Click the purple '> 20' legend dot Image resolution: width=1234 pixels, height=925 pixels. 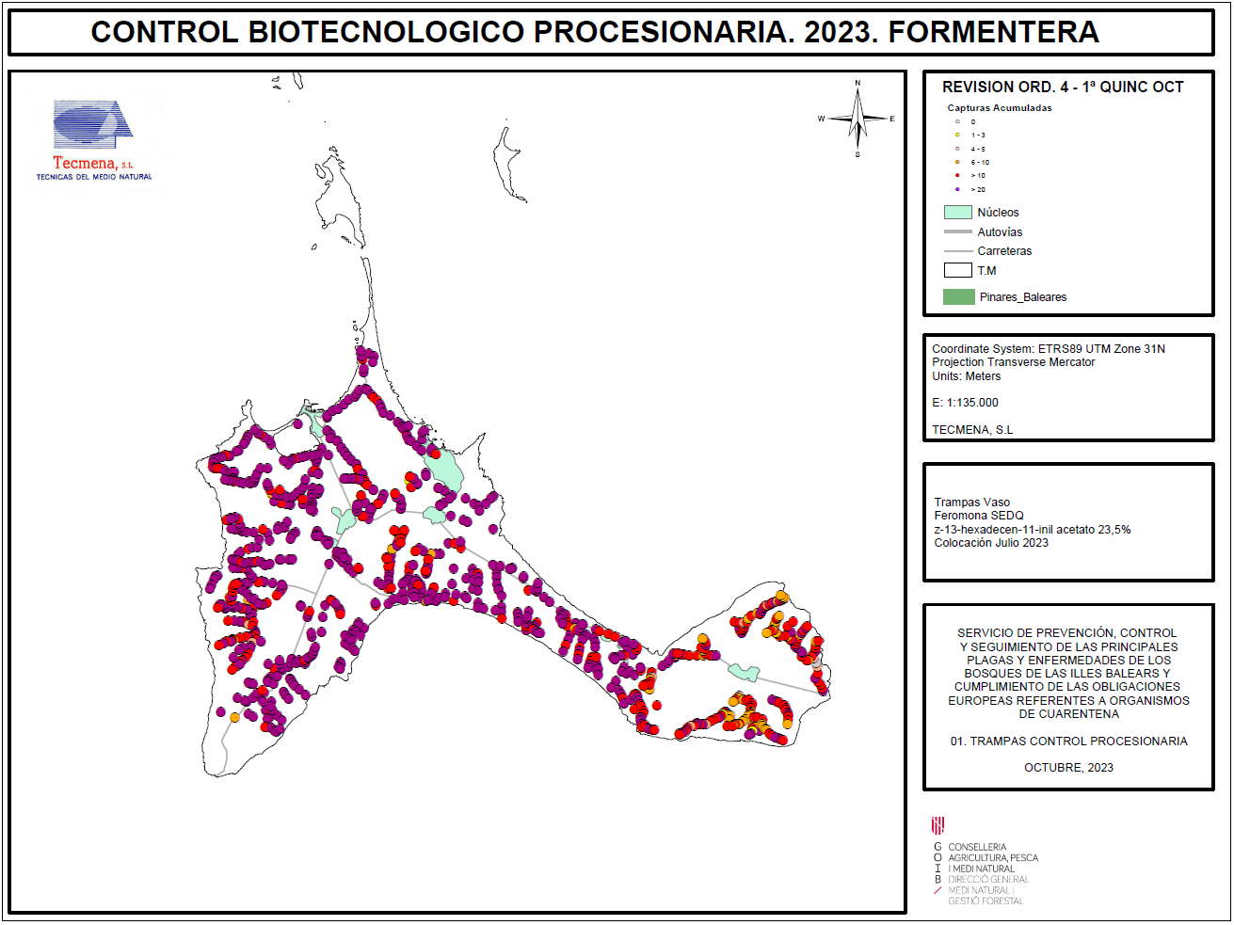click(957, 189)
